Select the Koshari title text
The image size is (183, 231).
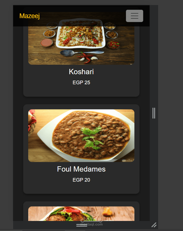[81, 72]
